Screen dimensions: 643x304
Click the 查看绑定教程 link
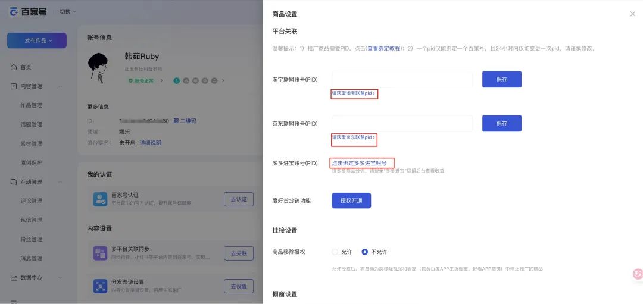click(383, 48)
